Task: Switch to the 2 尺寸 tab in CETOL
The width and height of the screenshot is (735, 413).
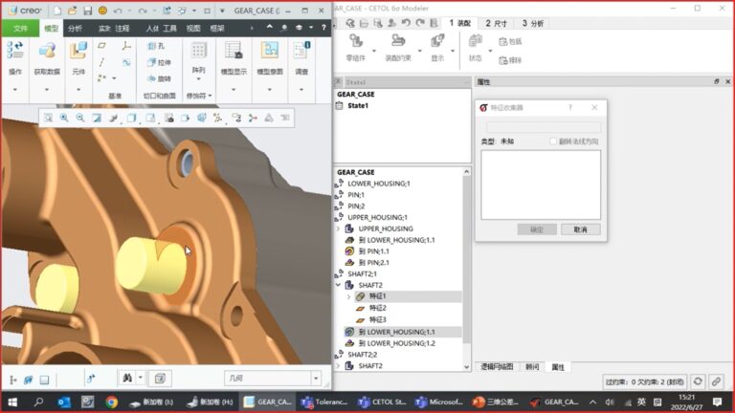Action: point(496,23)
